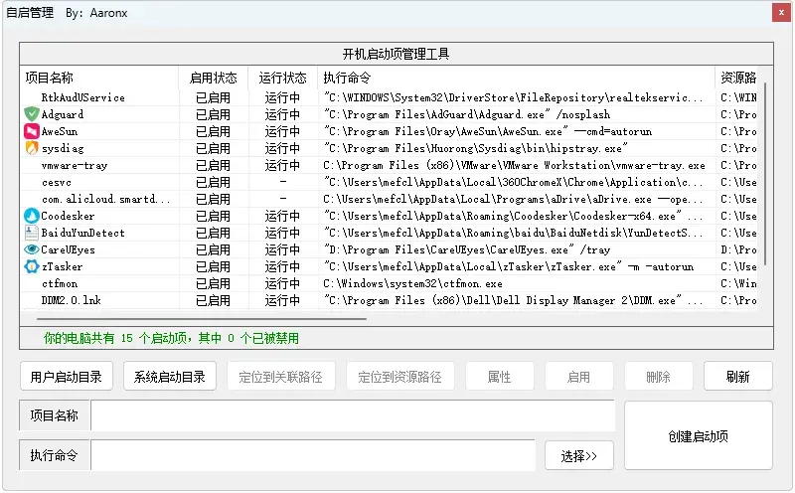
Task: Click the BaiduYunDetect document icon
Action: click(32, 233)
